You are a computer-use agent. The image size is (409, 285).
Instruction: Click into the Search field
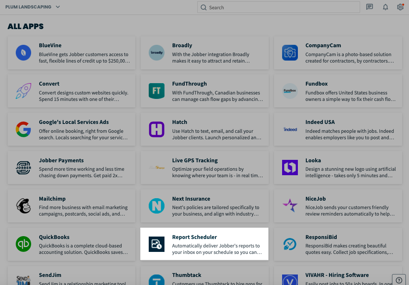[278, 7]
